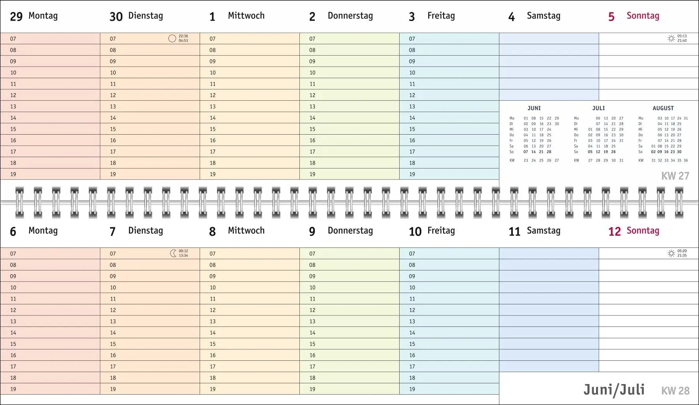The width and height of the screenshot is (699, 405).
Task: Click the JULI mini calendar title
Action: point(598,108)
